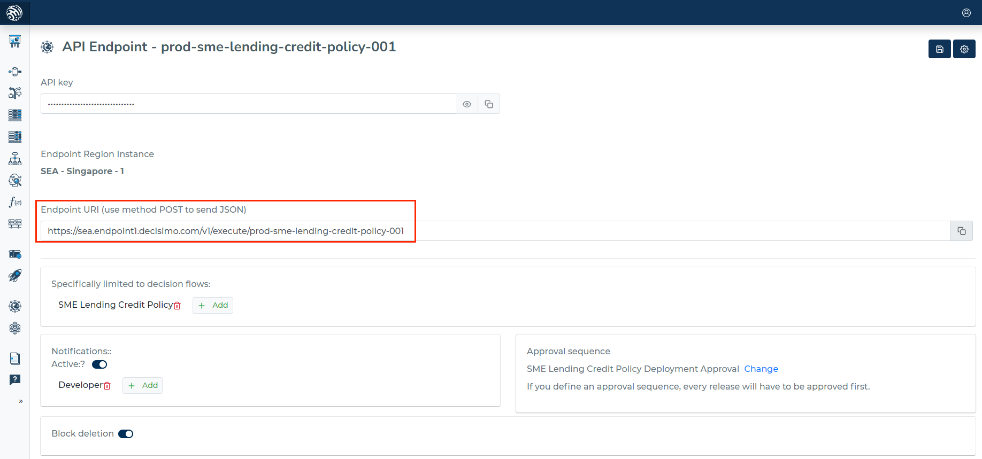Remove the SME Lending Credit Policy flow
This screenshot has width=982, height=459.
[x=178, y=306]
